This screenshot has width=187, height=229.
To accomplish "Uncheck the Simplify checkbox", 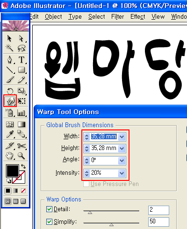I will [x=50, y=222].
